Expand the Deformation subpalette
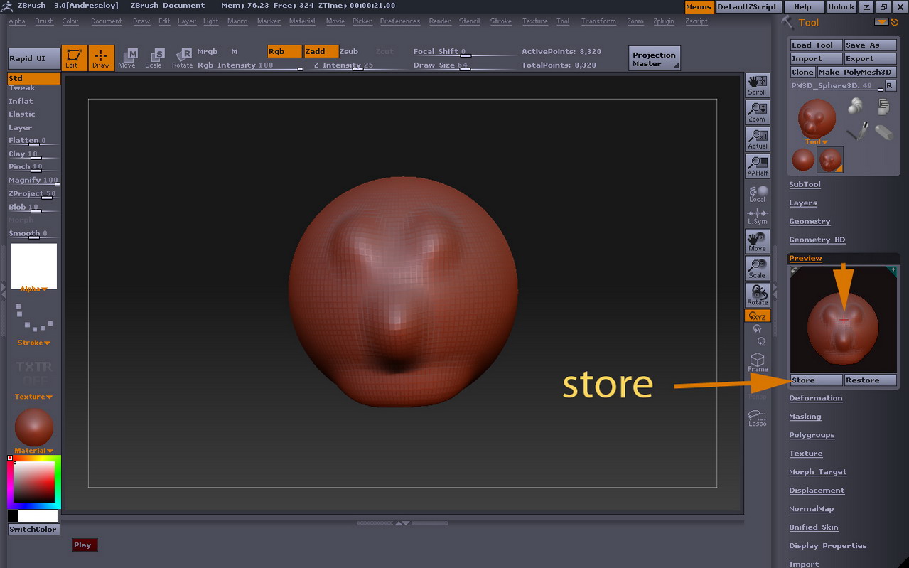This screenshot has height=568, width=909. 815,397
